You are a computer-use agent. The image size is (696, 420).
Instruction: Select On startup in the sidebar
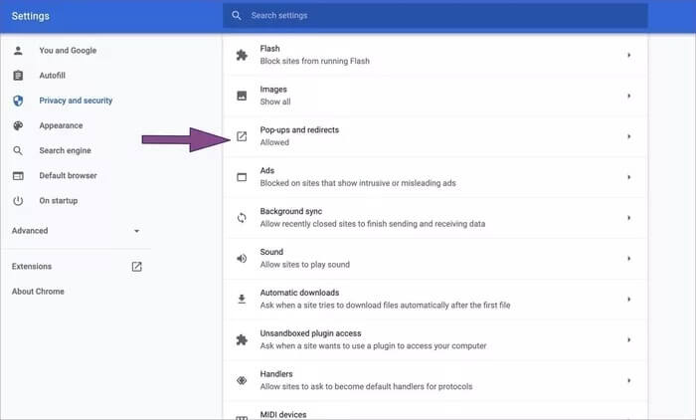pos(59,201)
